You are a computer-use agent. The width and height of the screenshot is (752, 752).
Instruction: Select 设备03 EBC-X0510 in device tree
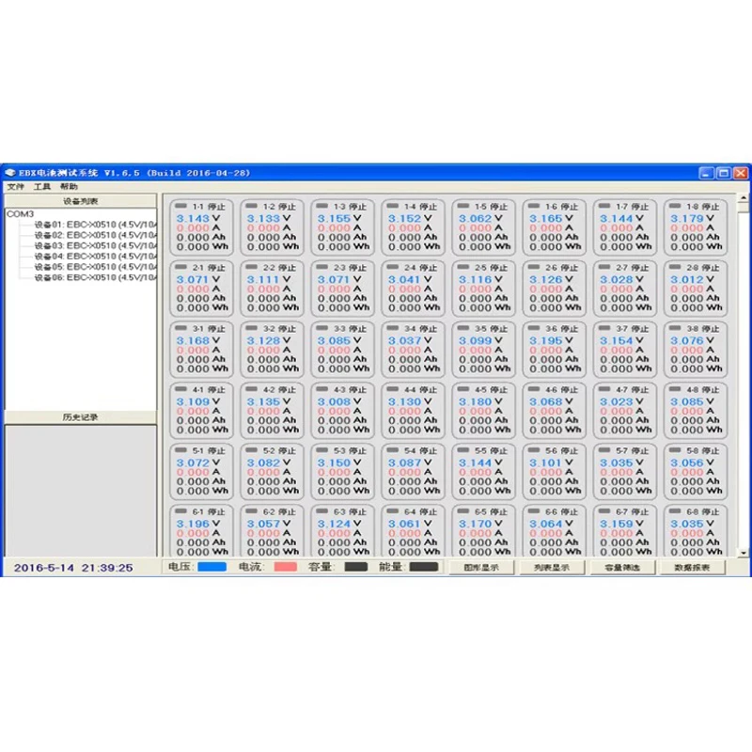[96, 245]
